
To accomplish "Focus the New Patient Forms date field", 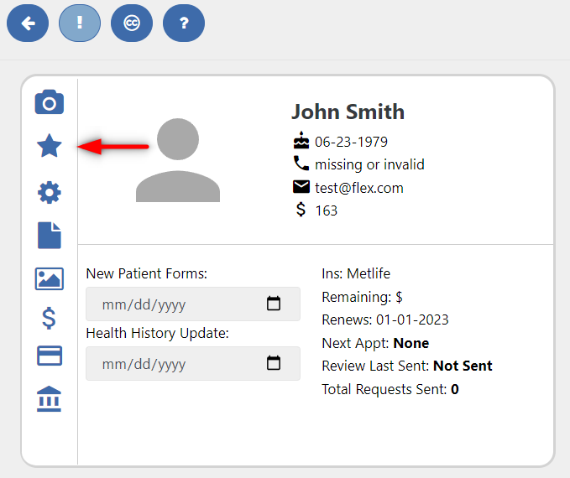I will click(x=193, y=304).
